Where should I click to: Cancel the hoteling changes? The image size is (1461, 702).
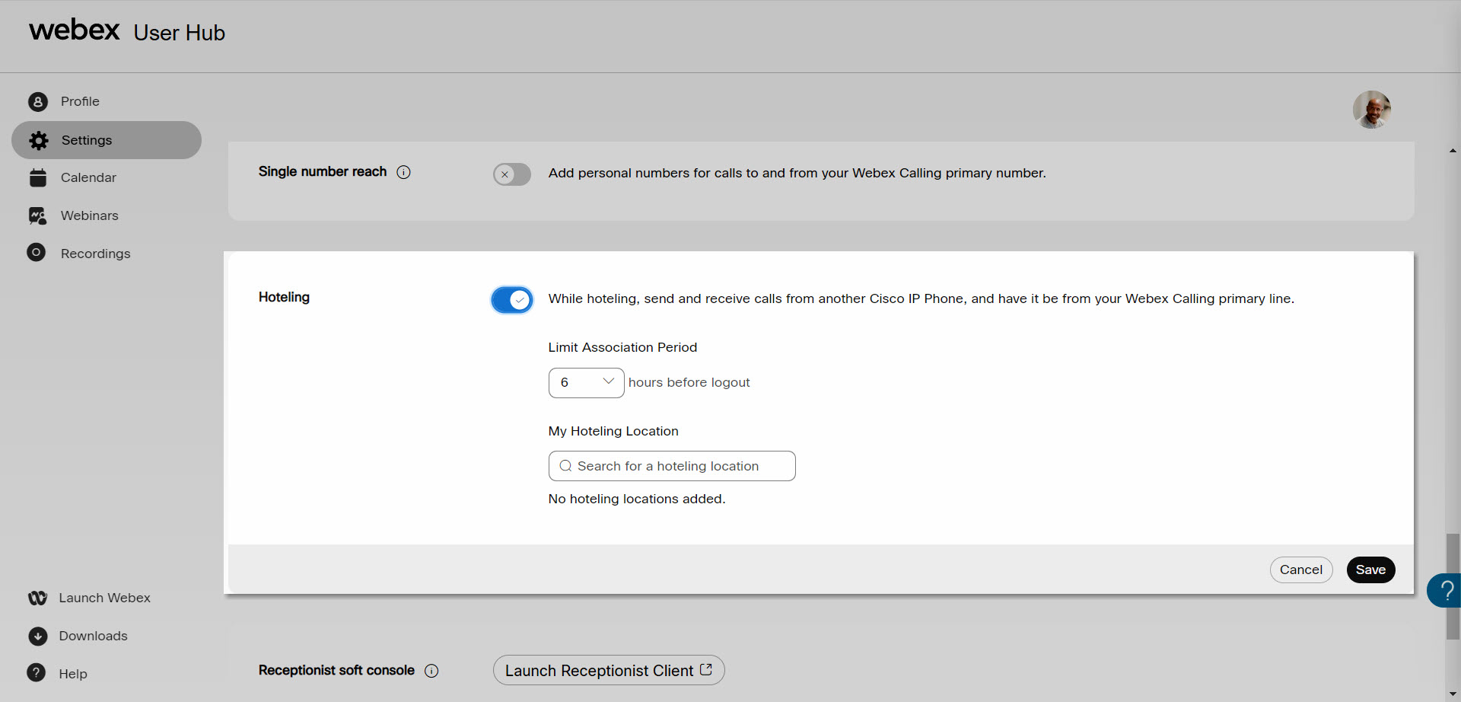tap(1300, 570)
